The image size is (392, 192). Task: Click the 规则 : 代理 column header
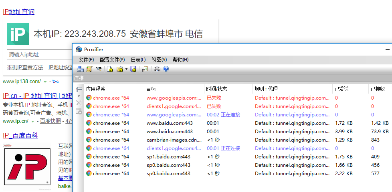[292, 89]
